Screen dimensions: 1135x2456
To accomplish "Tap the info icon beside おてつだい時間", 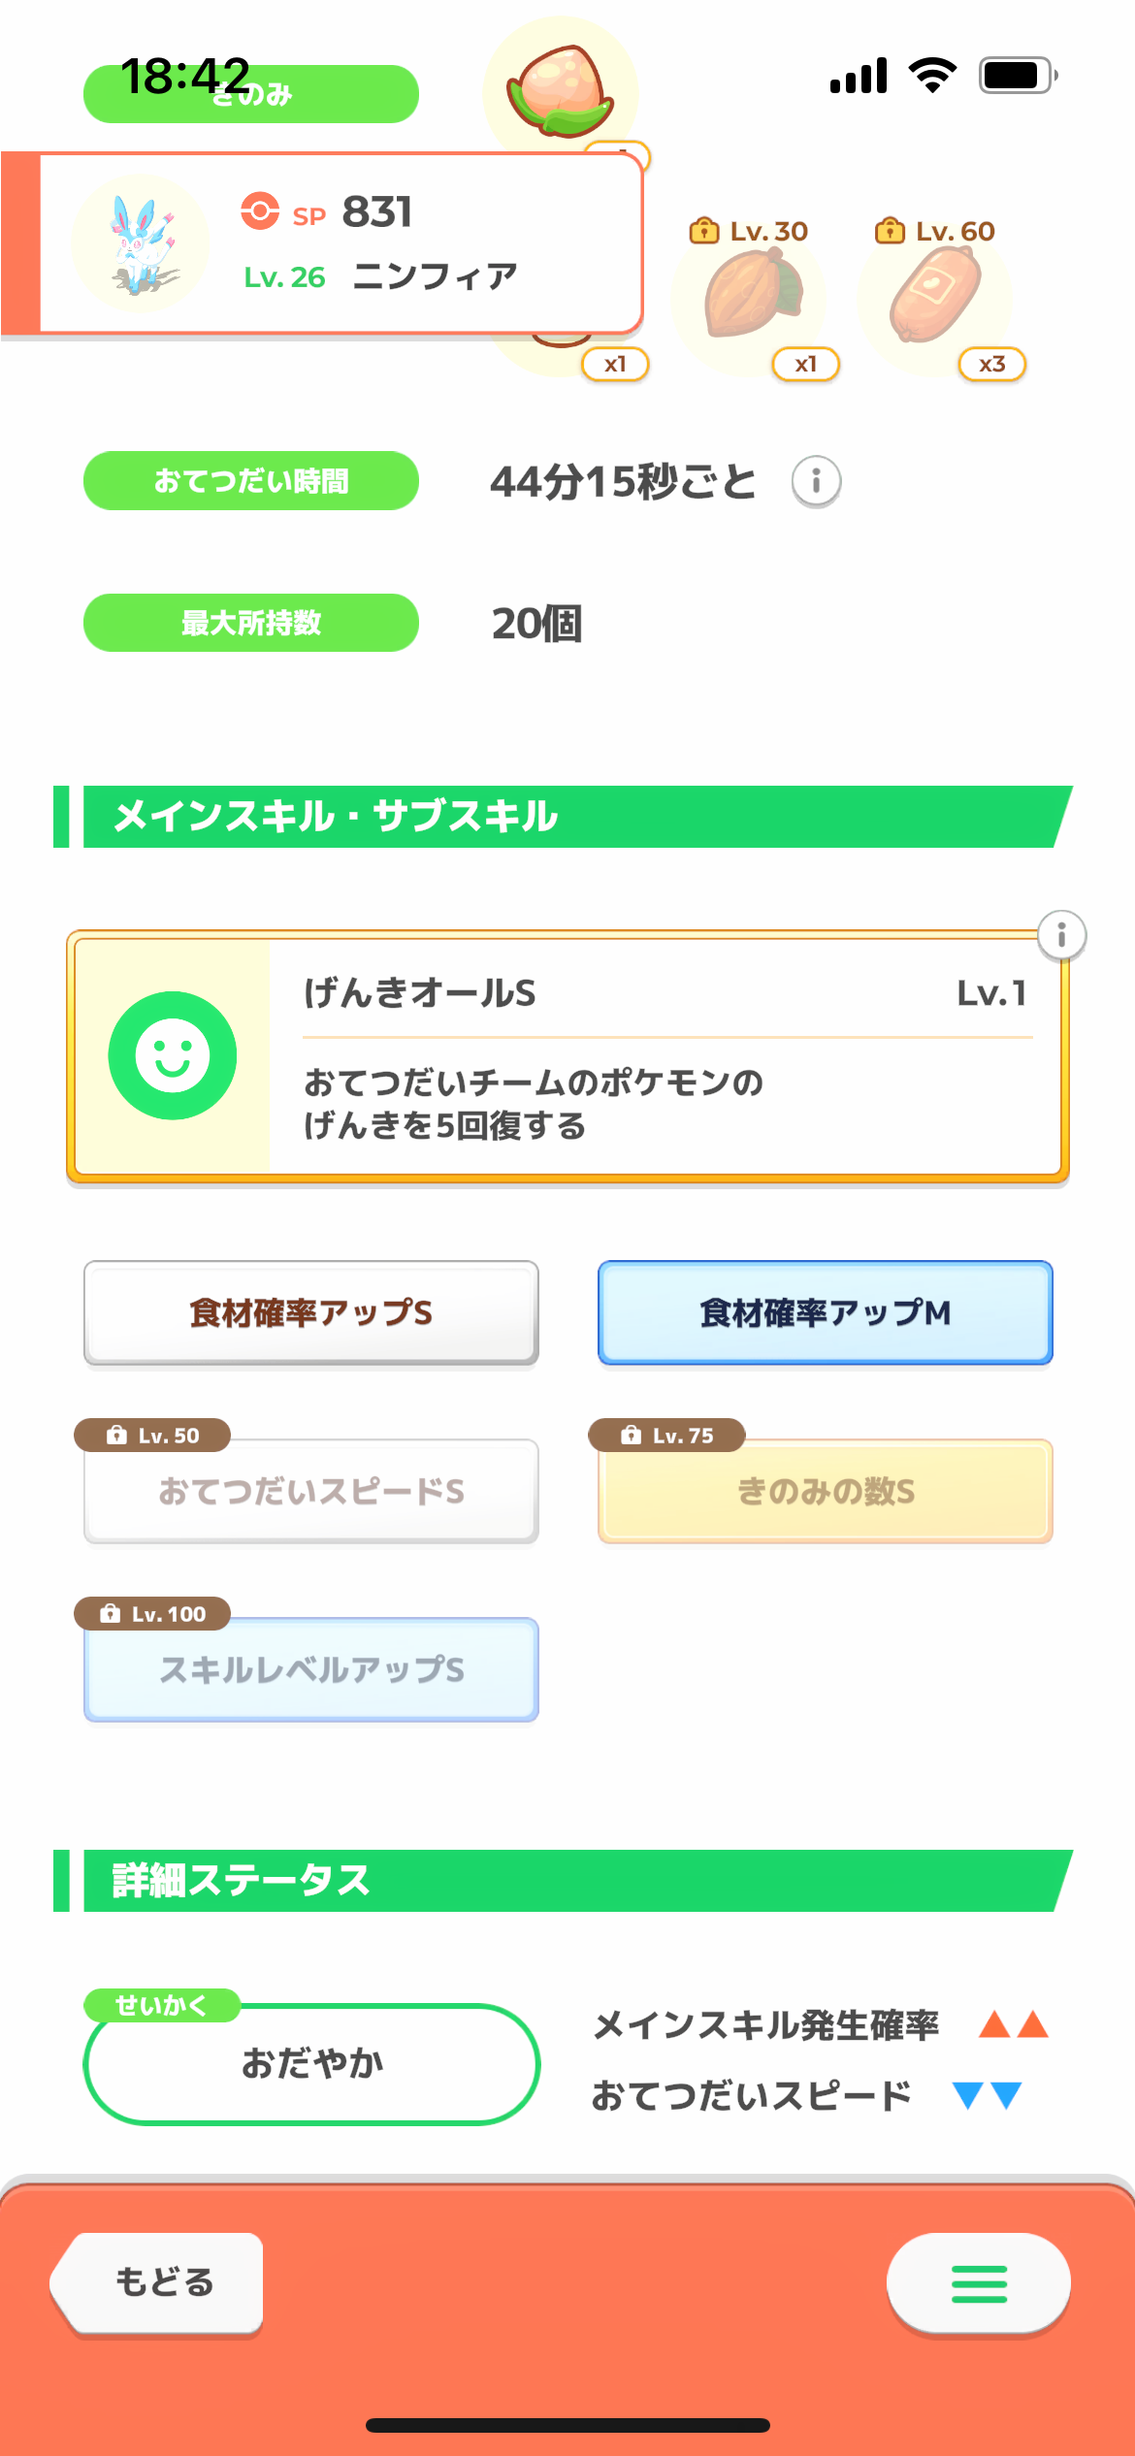I will click(x=816, y=481).
